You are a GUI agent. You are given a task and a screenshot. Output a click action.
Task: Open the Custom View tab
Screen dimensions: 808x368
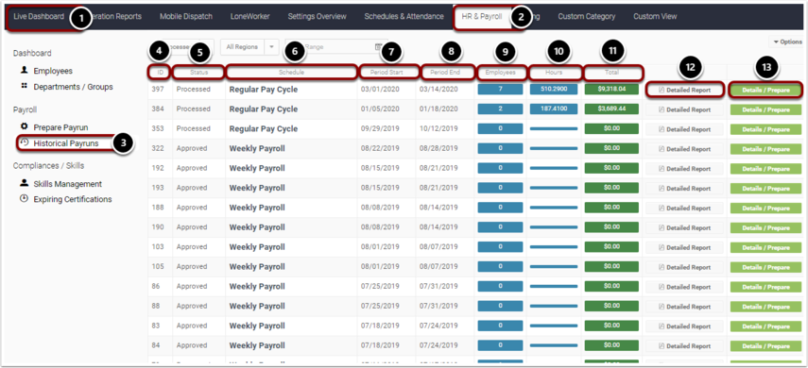pos(655,16)
